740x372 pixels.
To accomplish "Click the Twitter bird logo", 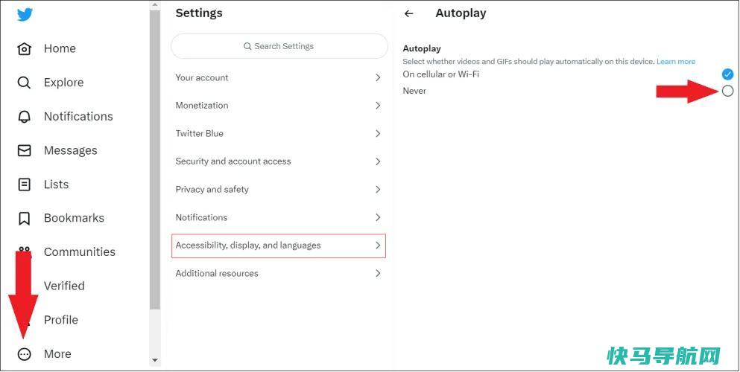I will tap(25, 15).
